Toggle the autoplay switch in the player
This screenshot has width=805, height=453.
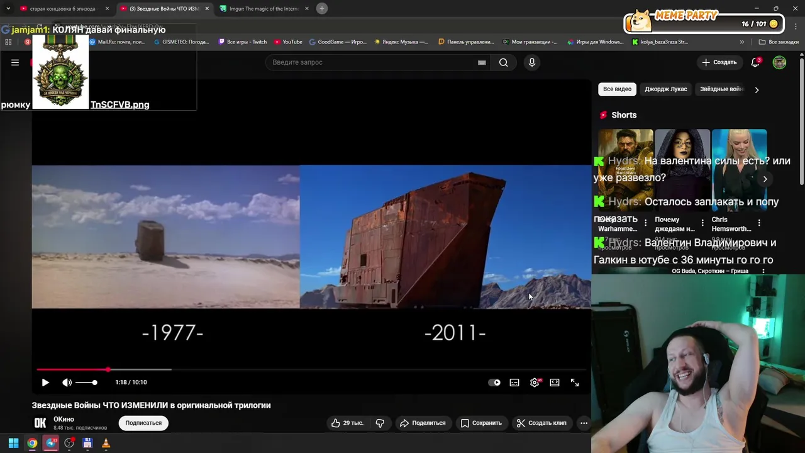tap(494, 383)
